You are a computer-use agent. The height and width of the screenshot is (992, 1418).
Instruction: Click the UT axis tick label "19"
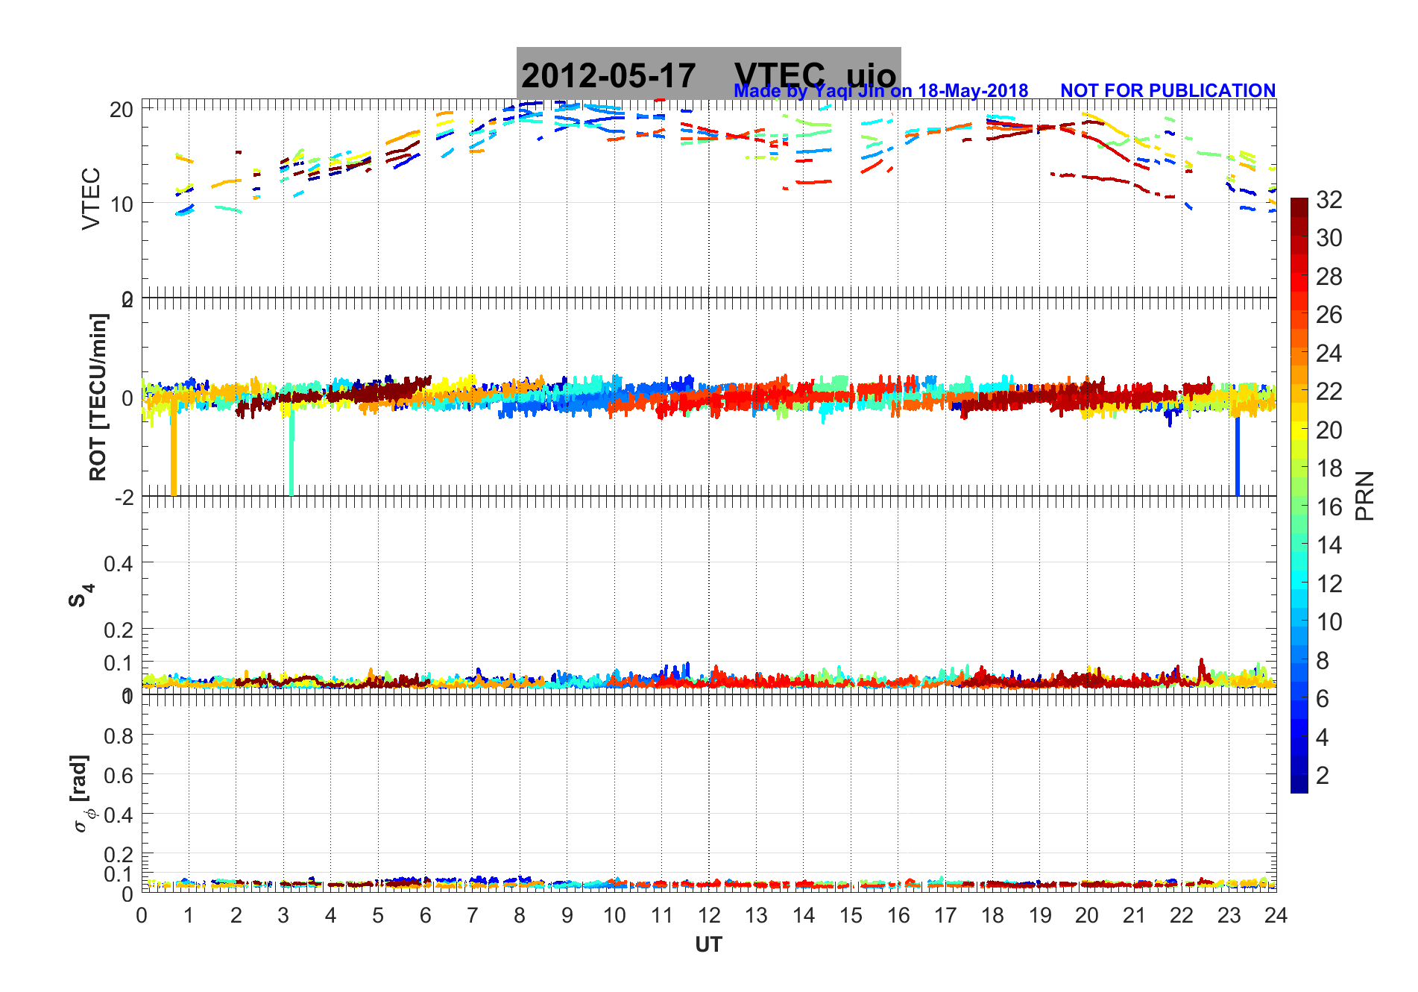coord(1040,915)
